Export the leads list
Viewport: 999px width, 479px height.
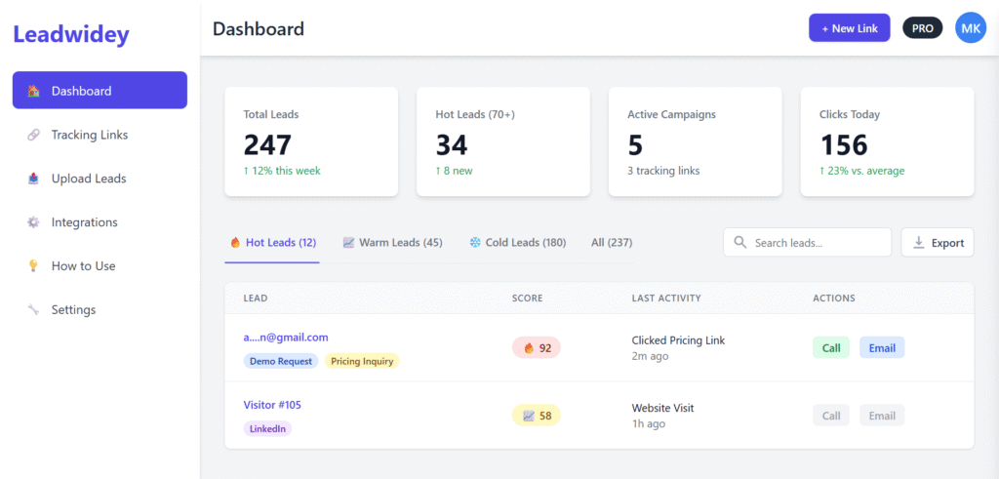[937, 243]
